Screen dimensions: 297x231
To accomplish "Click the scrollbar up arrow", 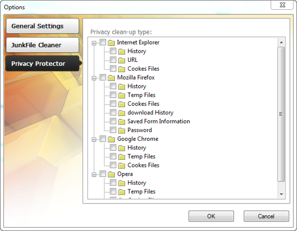I will pos(281,42).
